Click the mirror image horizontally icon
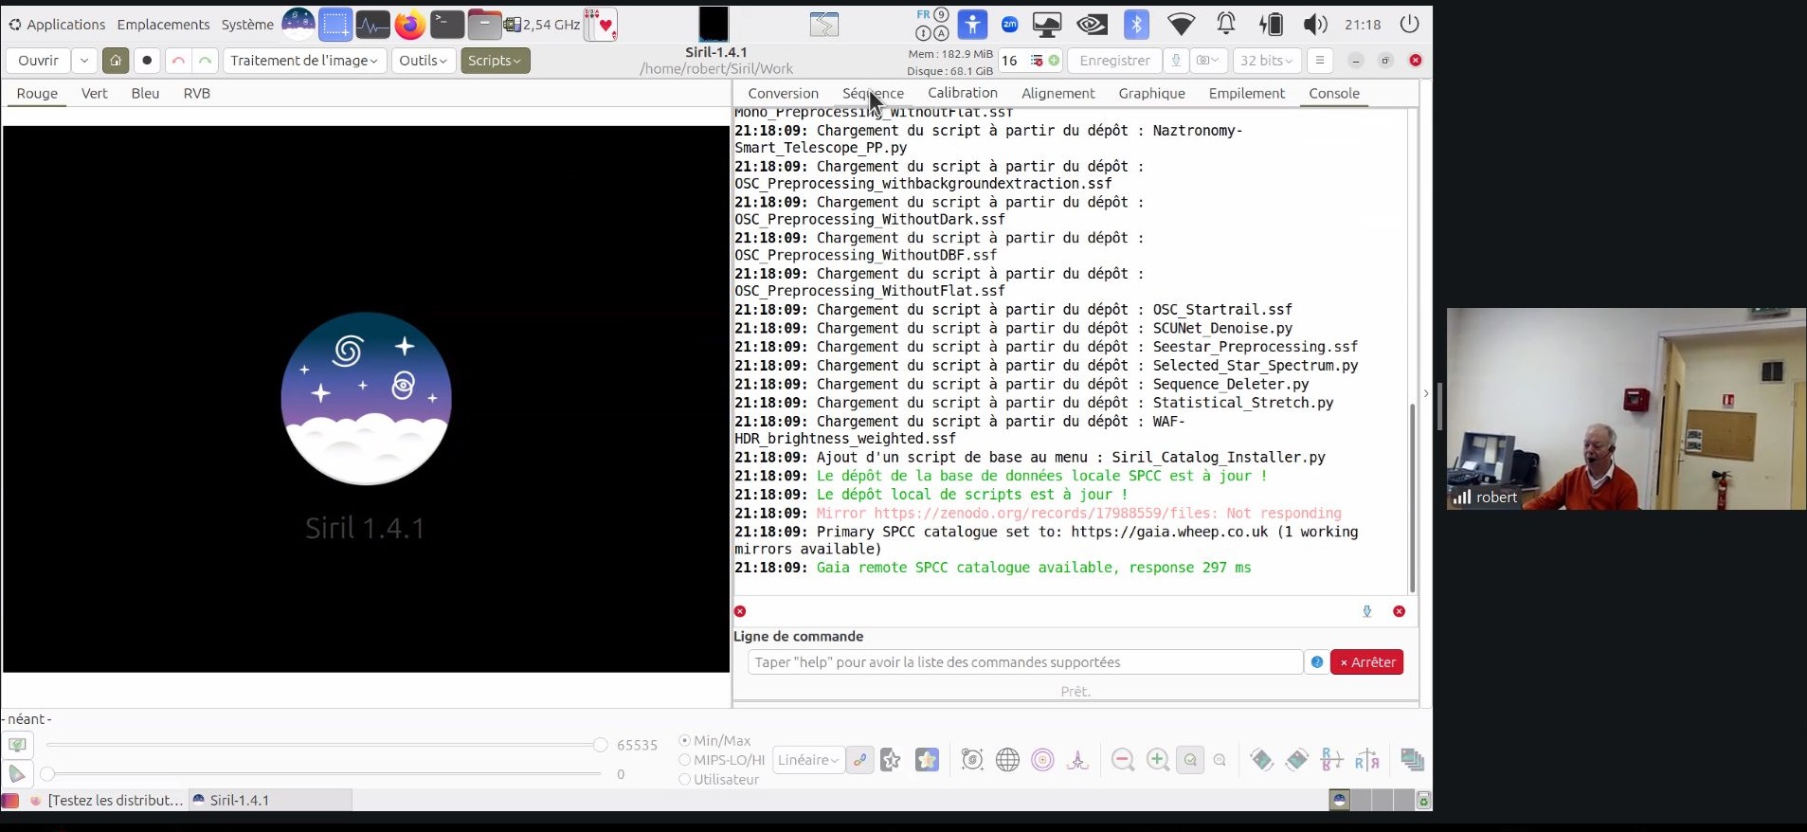The image size is (1807, 832). point(1366,760)
